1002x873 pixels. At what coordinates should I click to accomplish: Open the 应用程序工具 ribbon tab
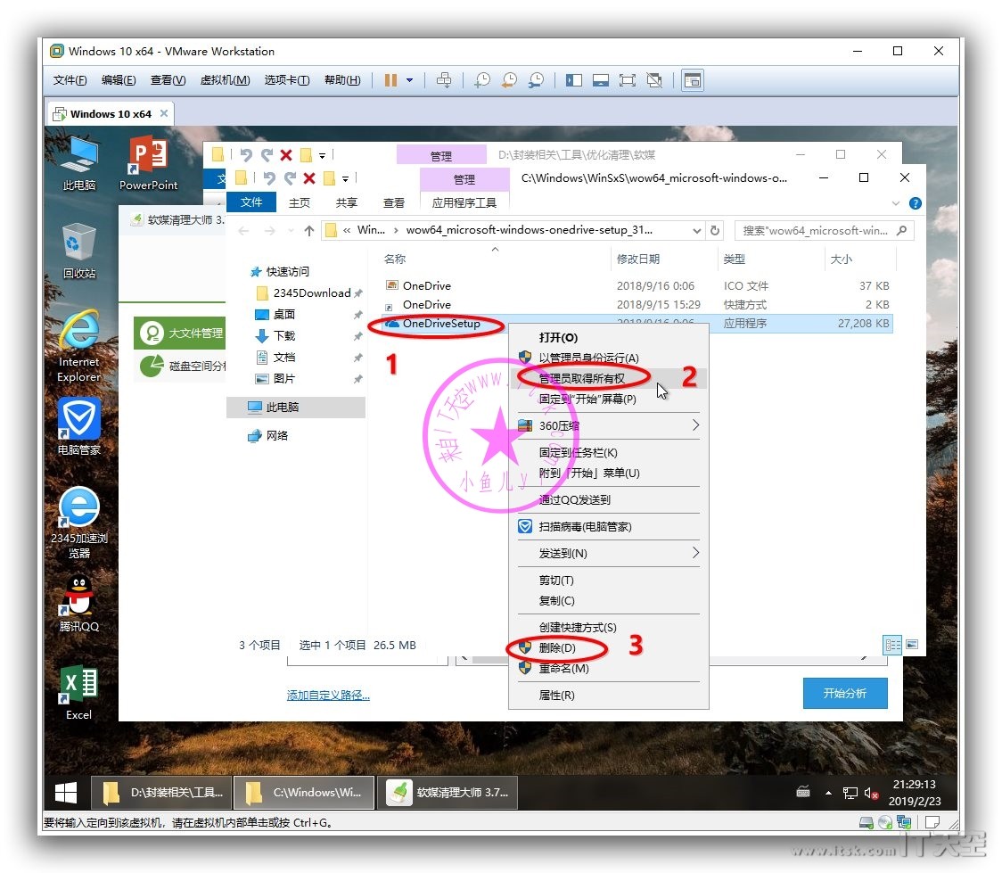464,203
